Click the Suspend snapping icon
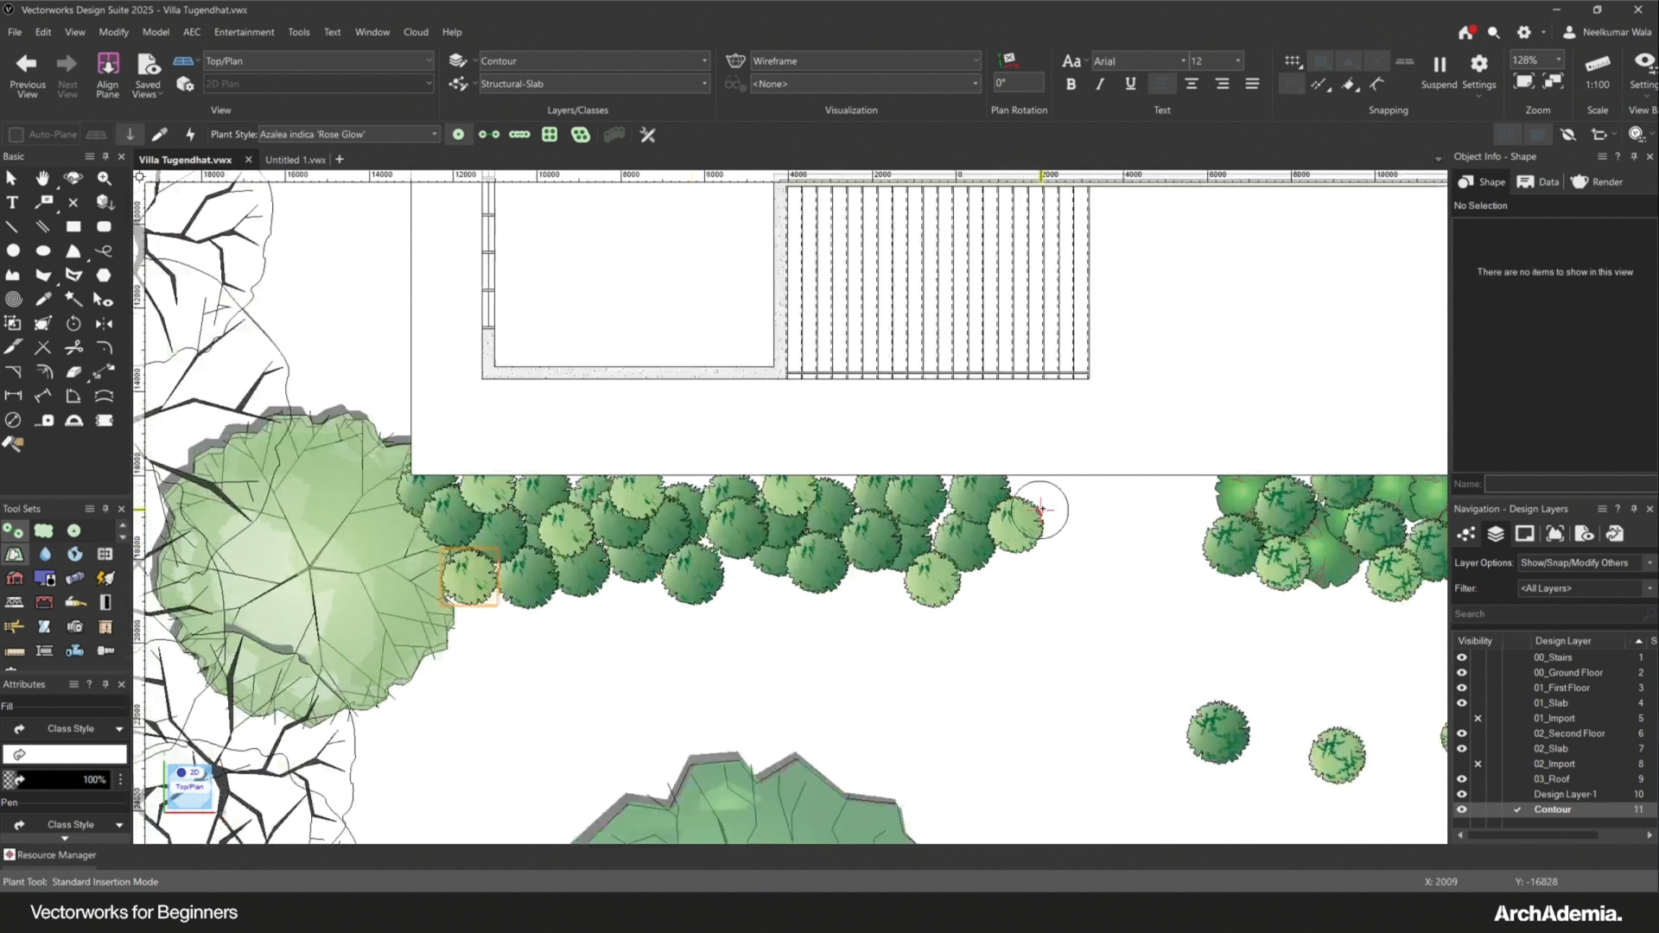1659x933 pixels. [1439, 65]
